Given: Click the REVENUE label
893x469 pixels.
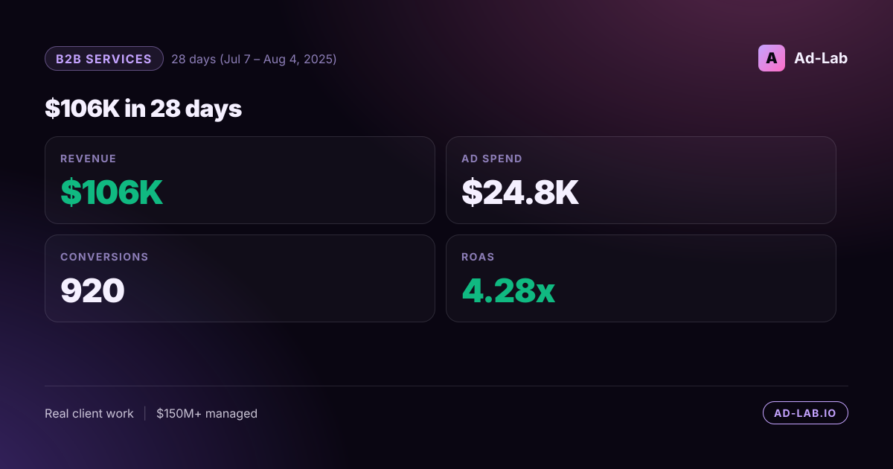Looking at the screenshot, I should 89,159.
